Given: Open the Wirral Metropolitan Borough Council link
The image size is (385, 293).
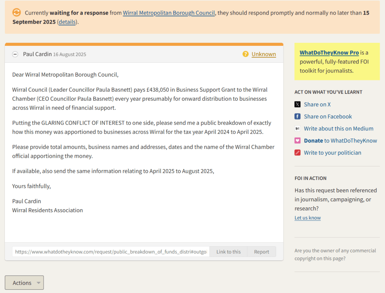Looking at the screenshot, I should (x=169, y=13).
